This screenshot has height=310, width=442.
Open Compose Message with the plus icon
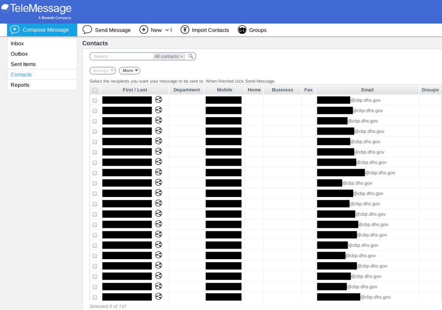15,30
